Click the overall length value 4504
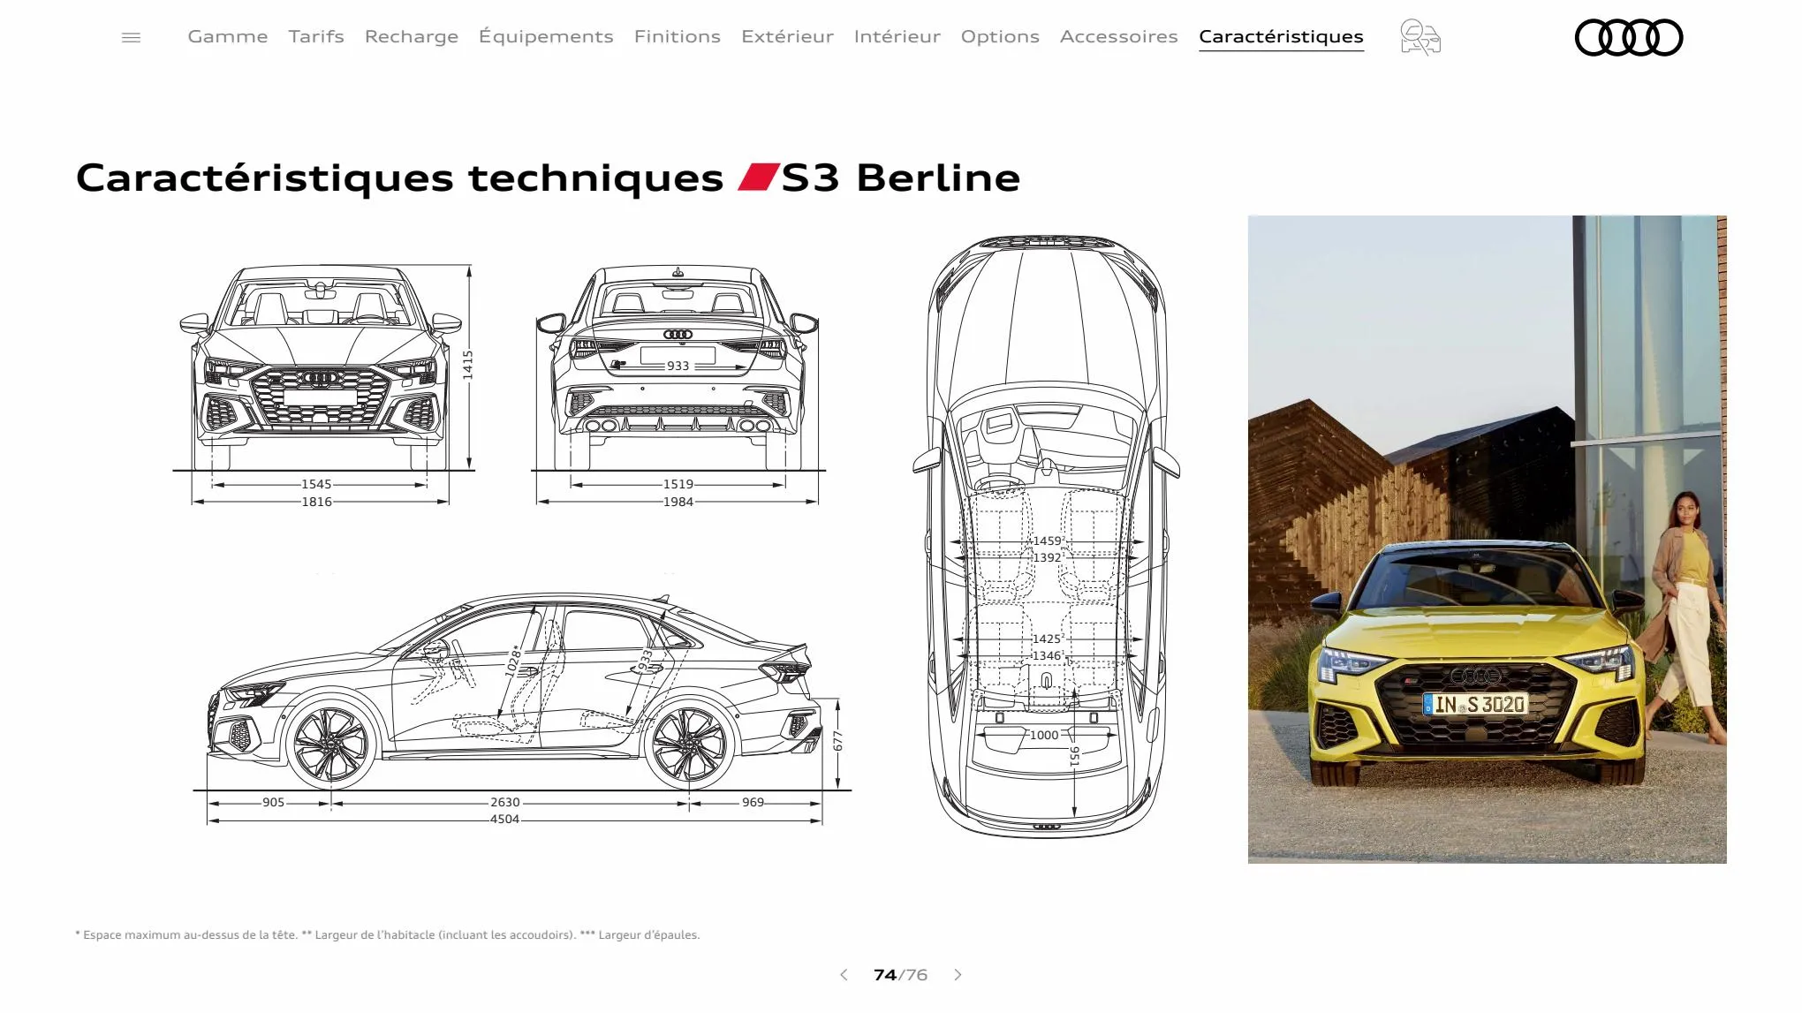The image size is (1802, 1013). (x=505, y=820)
